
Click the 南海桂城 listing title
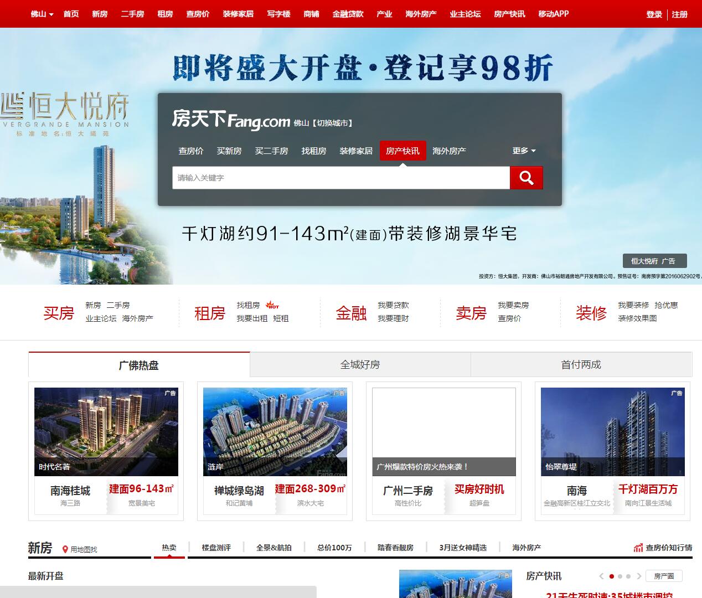[70, 491]
